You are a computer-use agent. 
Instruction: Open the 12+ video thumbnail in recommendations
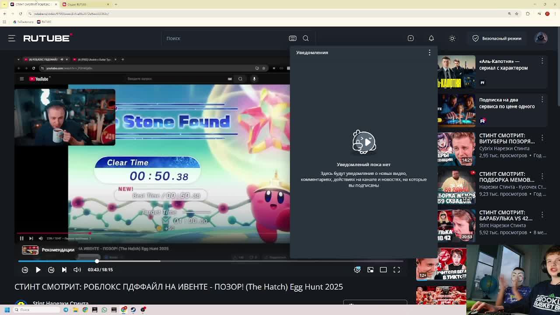pos(441,264)
